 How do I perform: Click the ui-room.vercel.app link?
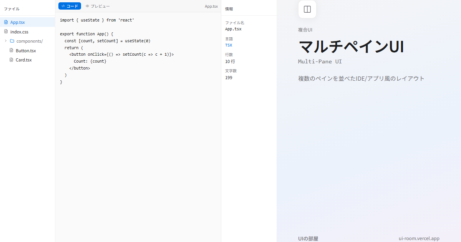(x=419, y=239)
